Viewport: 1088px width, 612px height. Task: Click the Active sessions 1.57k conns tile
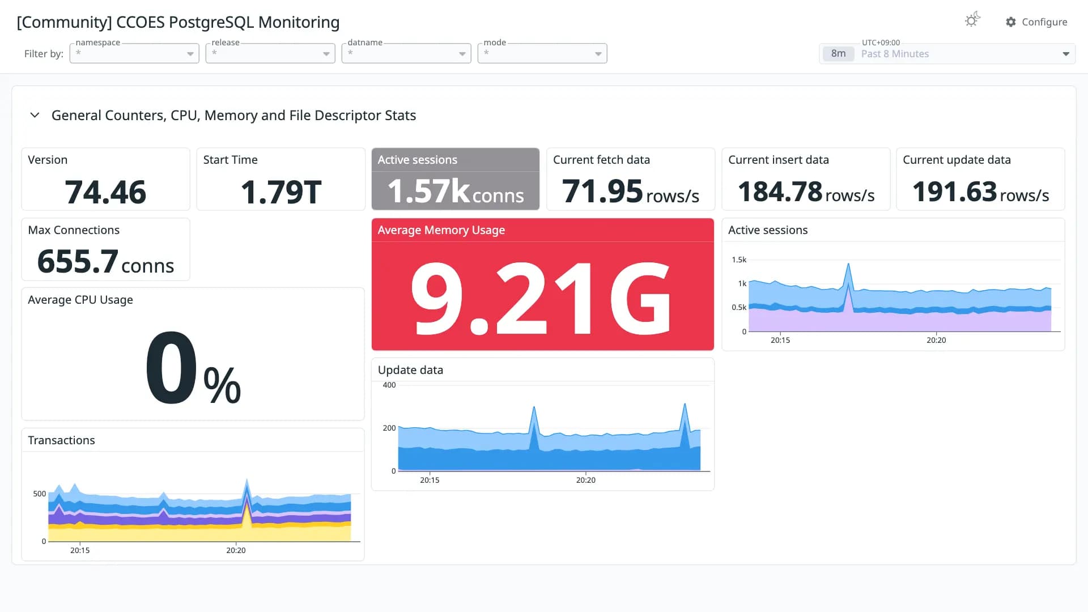coord(456,179)
